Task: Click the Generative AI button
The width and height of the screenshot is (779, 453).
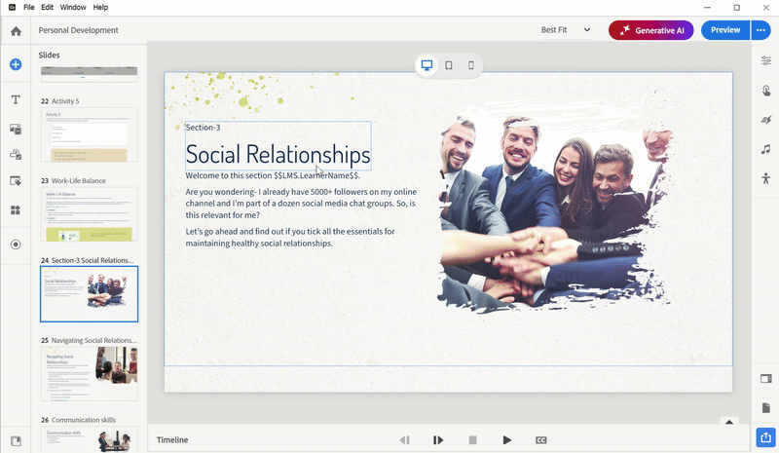Action: 650,30
